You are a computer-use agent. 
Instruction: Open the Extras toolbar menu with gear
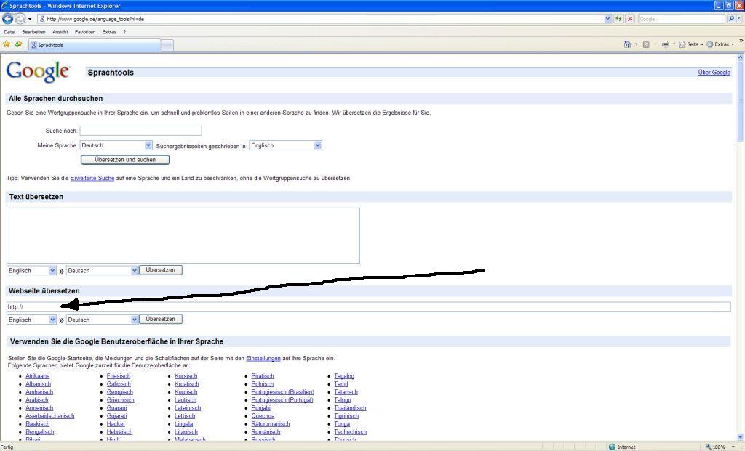pos(720,44)
